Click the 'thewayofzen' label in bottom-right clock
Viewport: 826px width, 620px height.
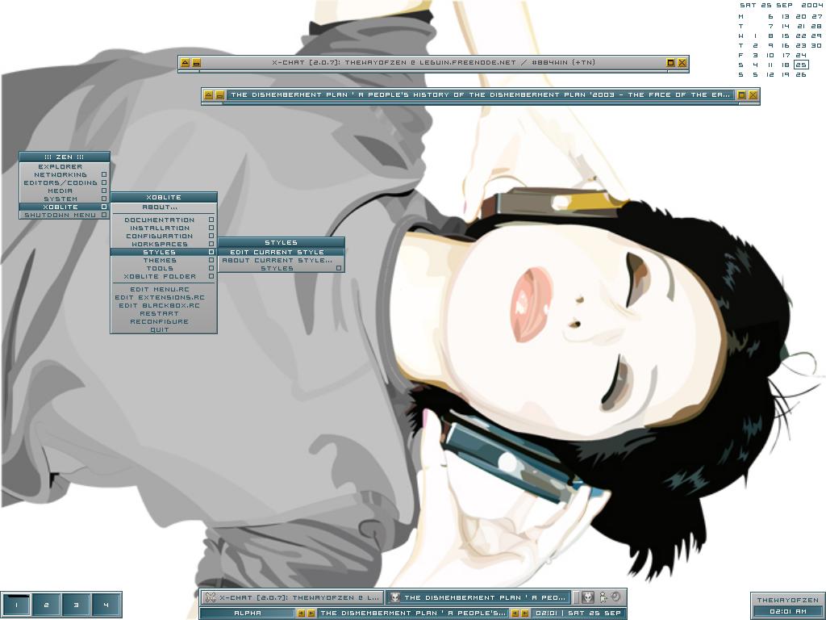coord(787,600)
